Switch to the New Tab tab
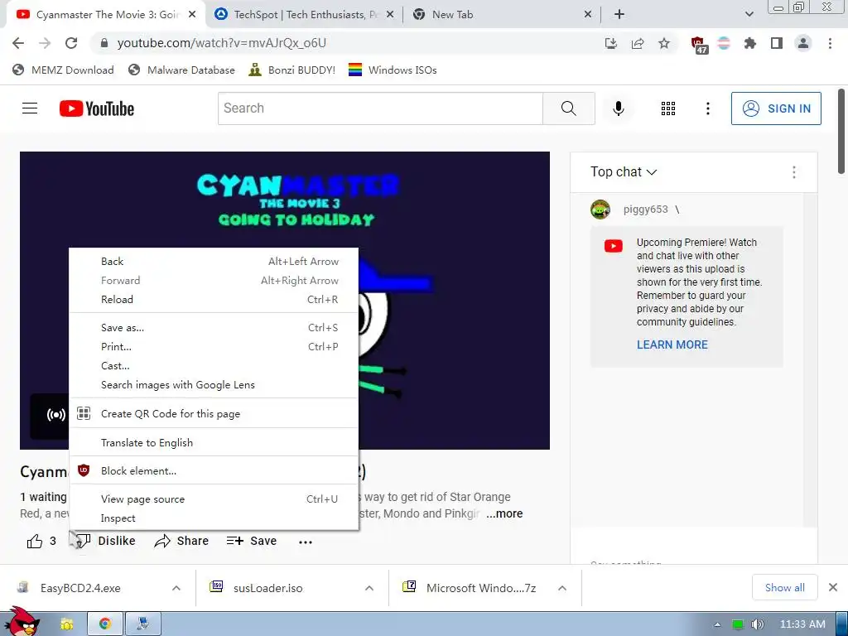 tap(502, 15)
